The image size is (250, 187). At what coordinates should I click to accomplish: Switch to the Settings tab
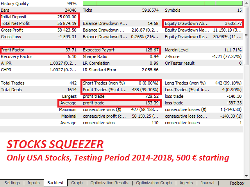(12, 183)
